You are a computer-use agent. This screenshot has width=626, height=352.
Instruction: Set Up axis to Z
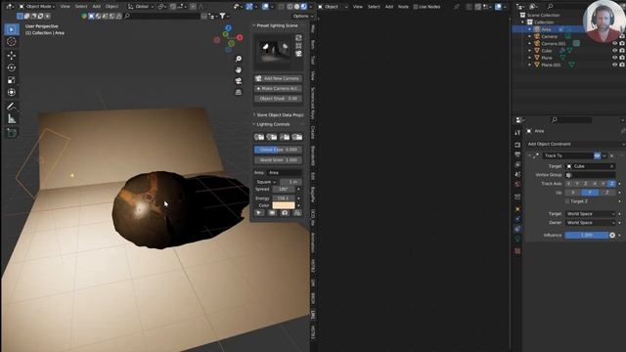tap(607, 193)
